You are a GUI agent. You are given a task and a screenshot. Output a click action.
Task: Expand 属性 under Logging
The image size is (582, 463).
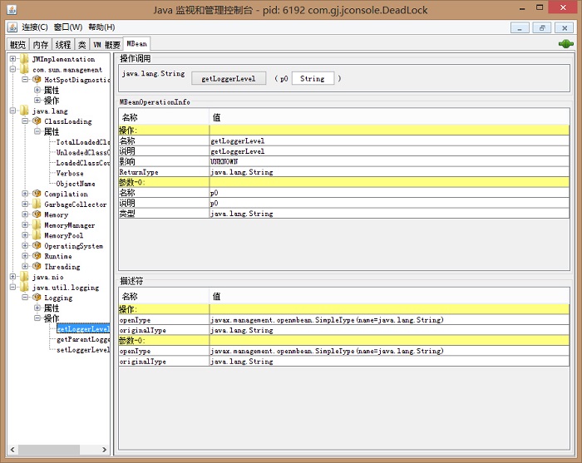(x=37, y=308)
